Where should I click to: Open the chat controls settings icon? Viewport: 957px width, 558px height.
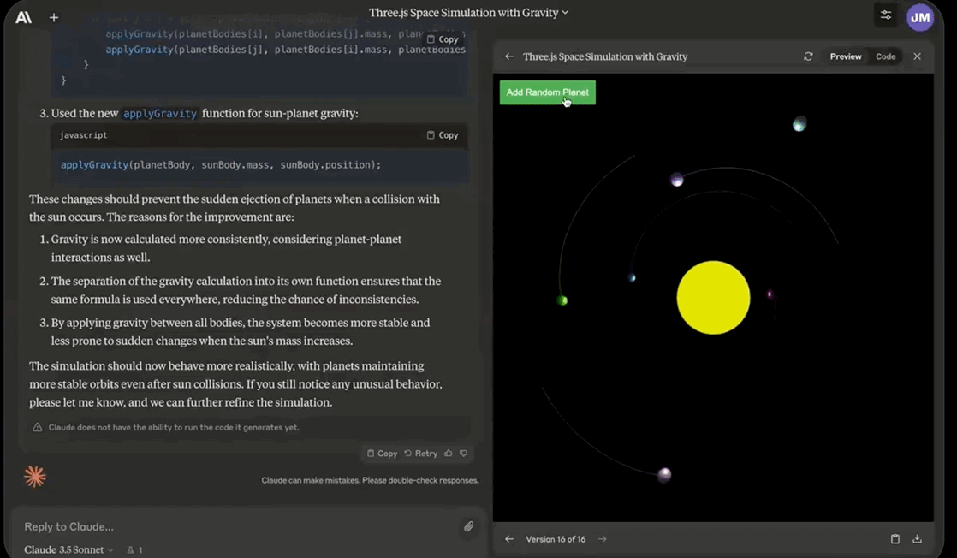tap(886, 15)
